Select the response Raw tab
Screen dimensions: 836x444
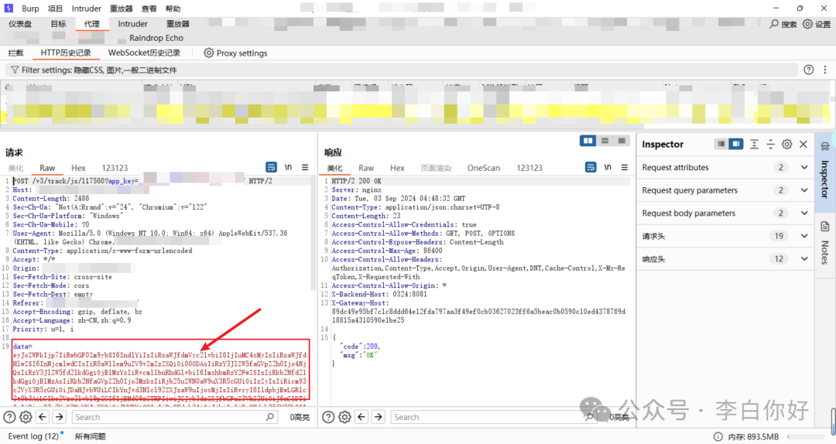[366, 168]
